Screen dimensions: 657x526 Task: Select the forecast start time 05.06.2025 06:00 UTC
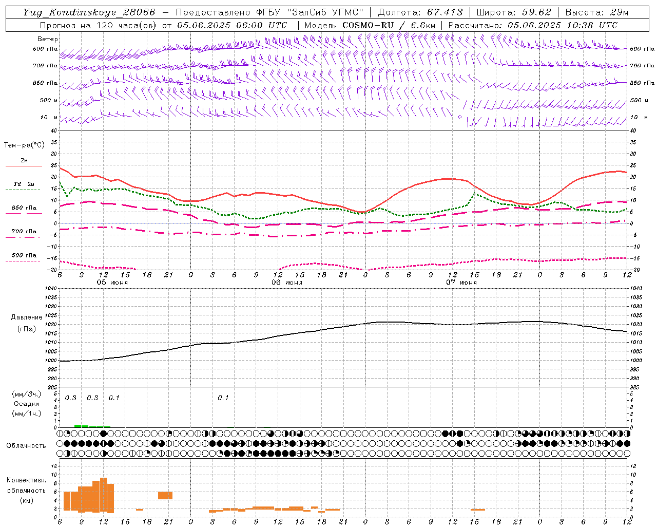(x=232, y=25)
